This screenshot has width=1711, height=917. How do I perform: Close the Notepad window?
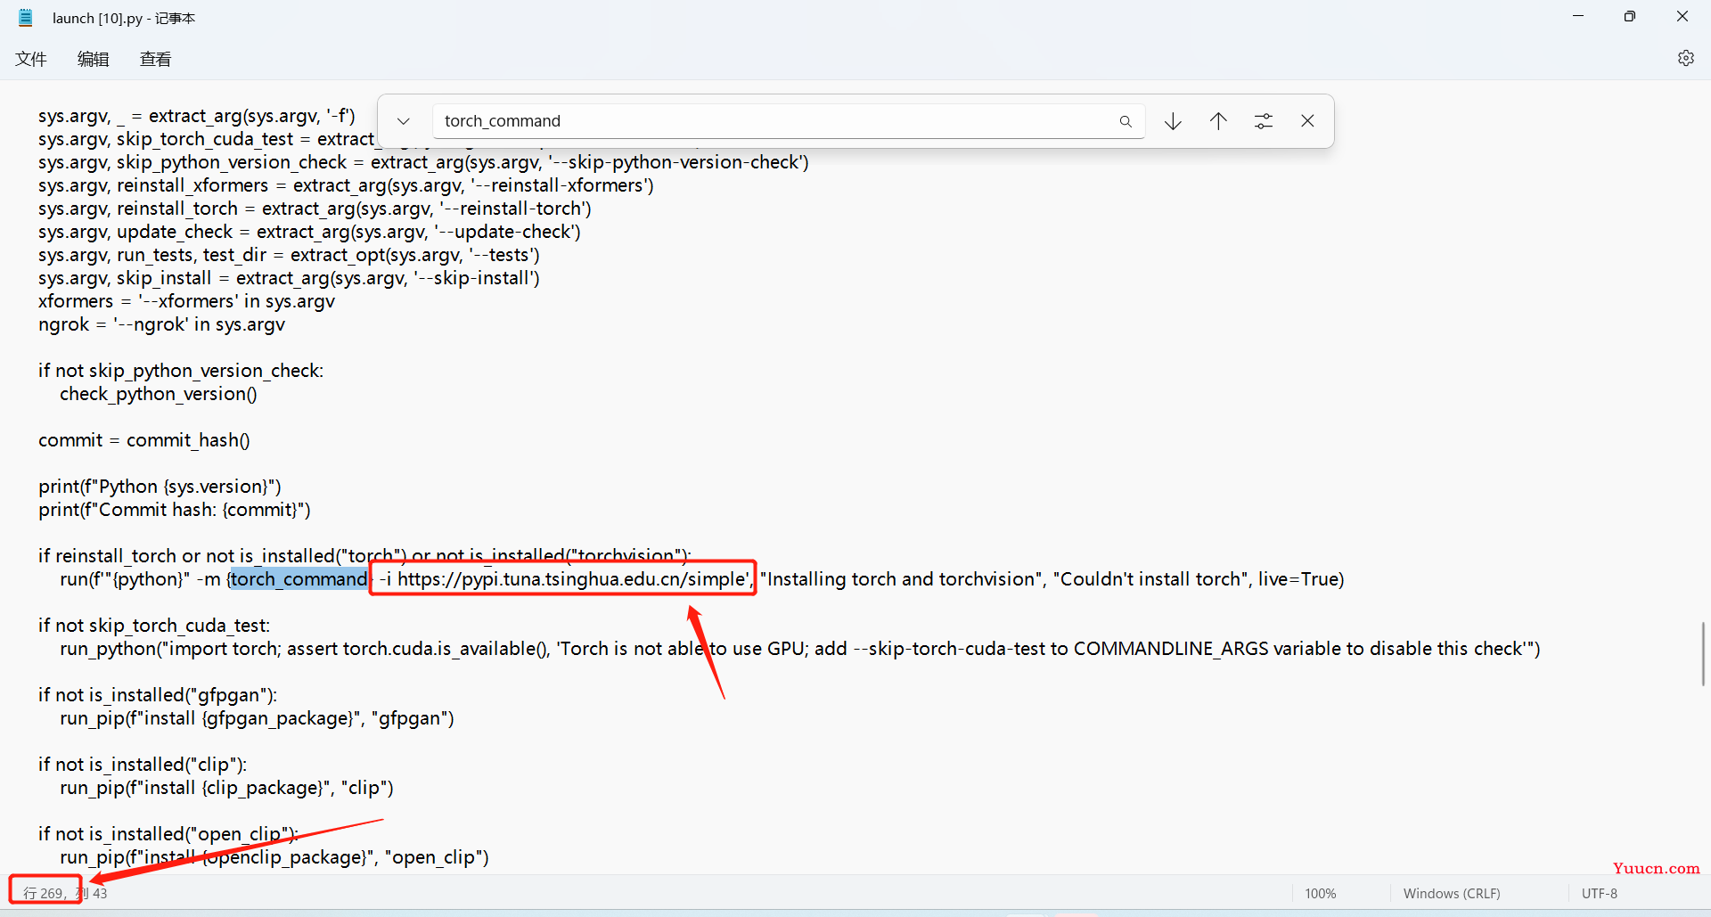pos(1682,16)
